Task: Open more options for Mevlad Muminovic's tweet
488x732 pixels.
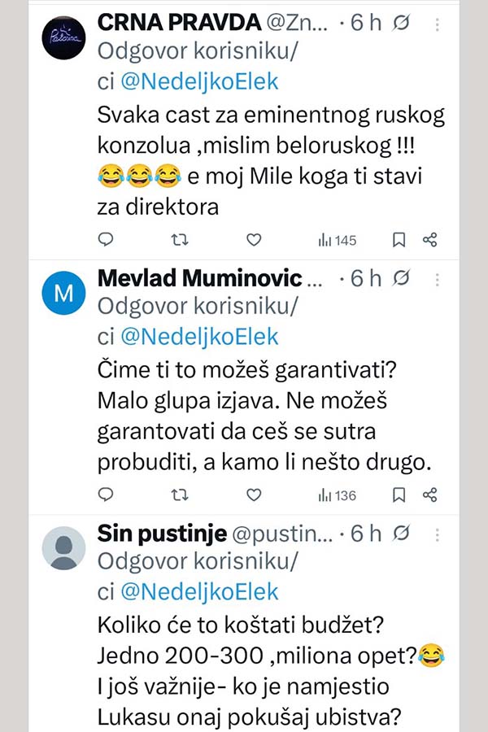Action: pos(437,279)
